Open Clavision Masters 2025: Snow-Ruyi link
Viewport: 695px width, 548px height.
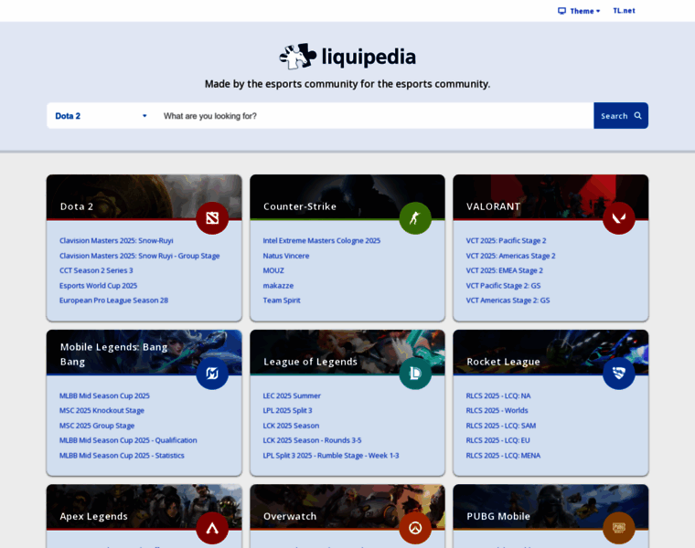116,241
